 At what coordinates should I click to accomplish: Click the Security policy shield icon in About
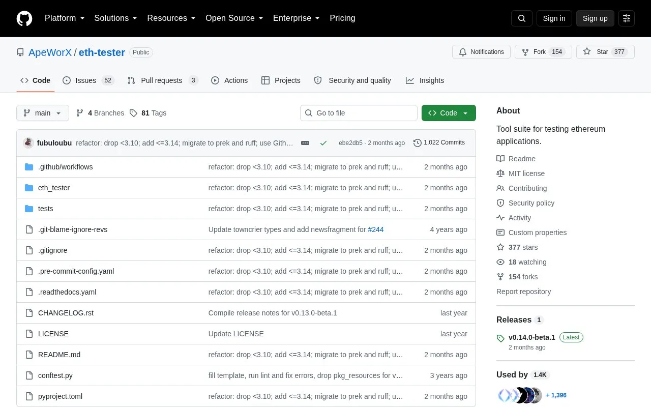point(500,203)
